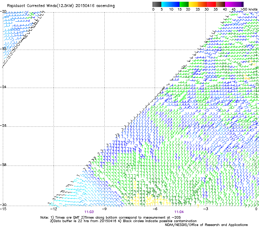The height and width of the screenshot is (227, 259).
Task: Click the date text '20150416 ascending'
Action: [95, 6]
